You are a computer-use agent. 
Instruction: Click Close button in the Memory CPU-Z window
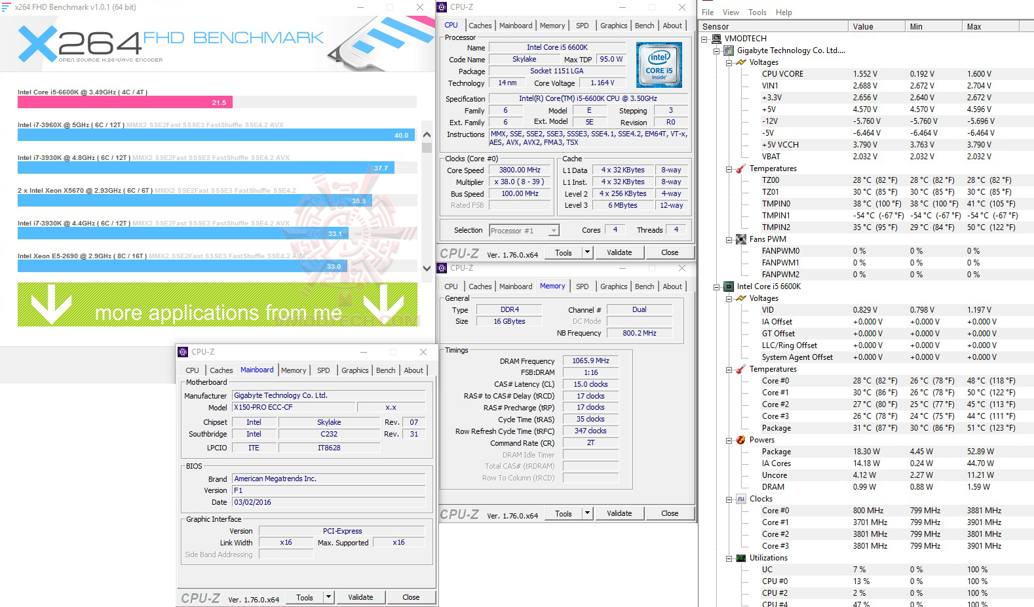tap(670, 513)
